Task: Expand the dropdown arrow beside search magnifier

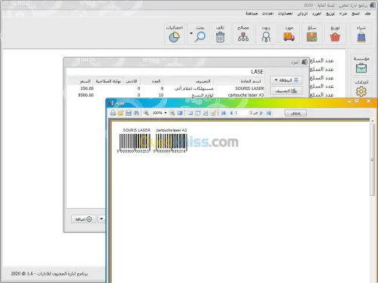Action: 191,33
